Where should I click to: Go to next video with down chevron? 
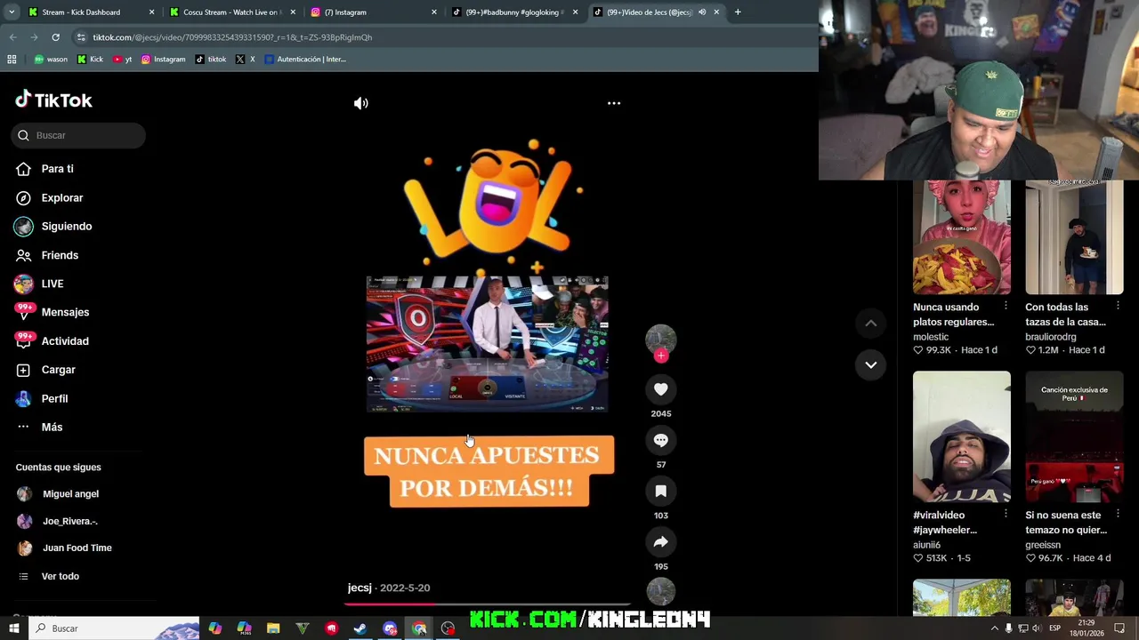870,364
